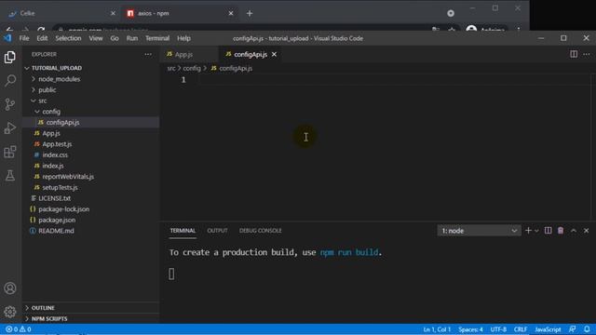Open App.test.js in the explorer
This screenshot has width=596, height=335.
coord(91,144)
